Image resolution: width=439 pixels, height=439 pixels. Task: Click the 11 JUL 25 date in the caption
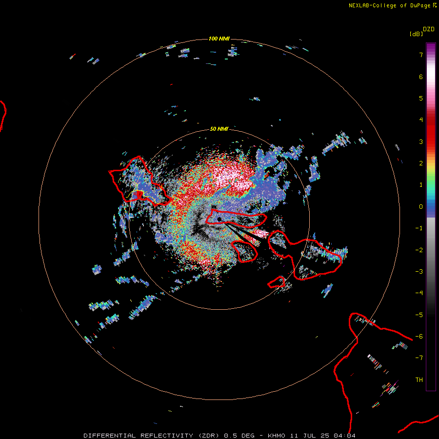coord(310,436)
